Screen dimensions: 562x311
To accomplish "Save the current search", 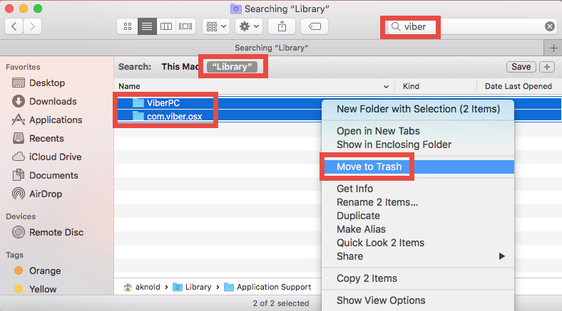I will tap(521, 67).
